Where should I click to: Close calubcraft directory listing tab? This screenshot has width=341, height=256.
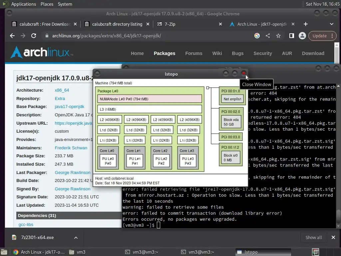point(148,24)
